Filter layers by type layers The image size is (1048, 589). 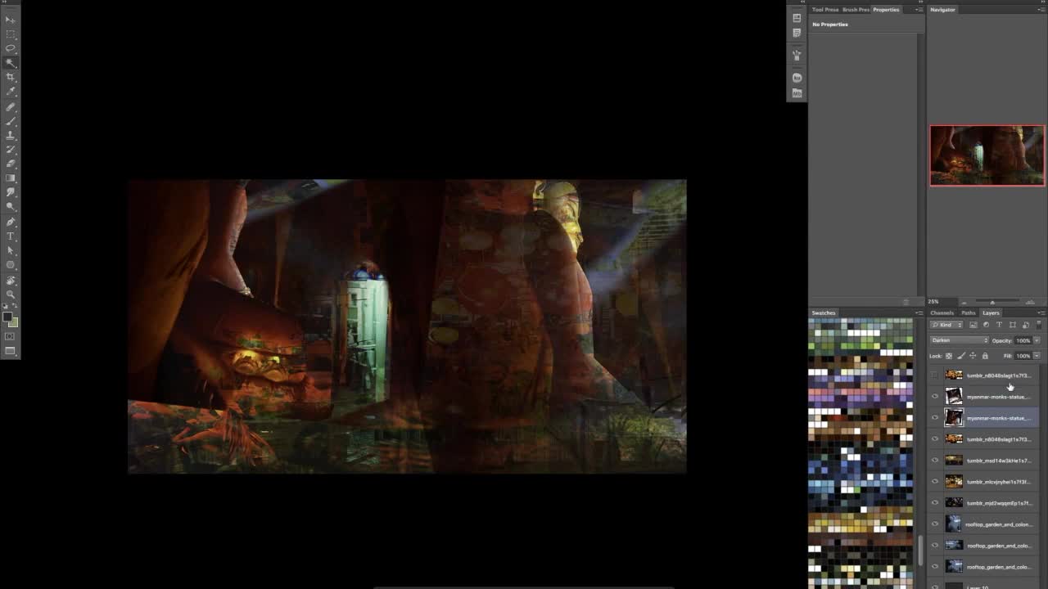coord(1000,325)
